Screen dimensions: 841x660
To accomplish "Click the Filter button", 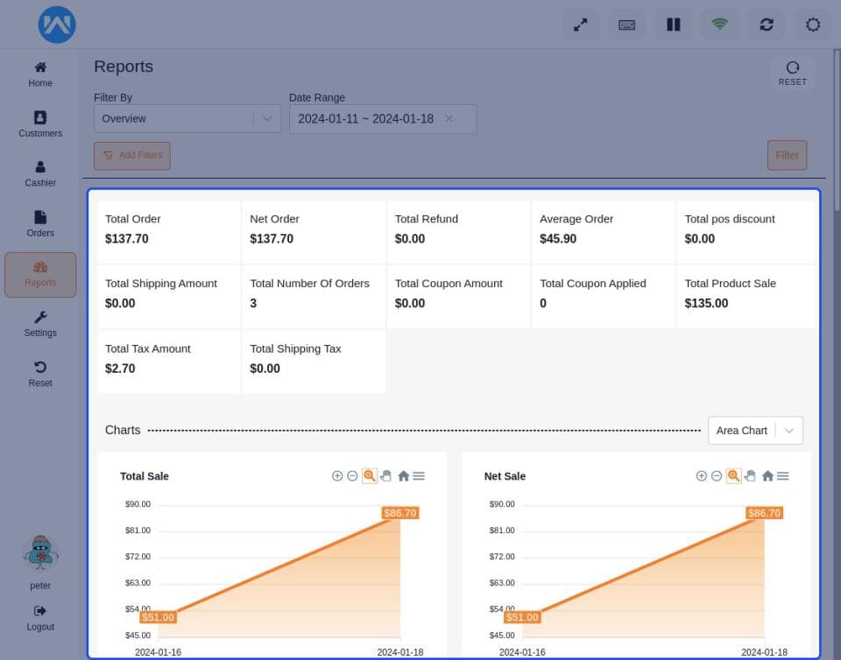I will (787, 155).
